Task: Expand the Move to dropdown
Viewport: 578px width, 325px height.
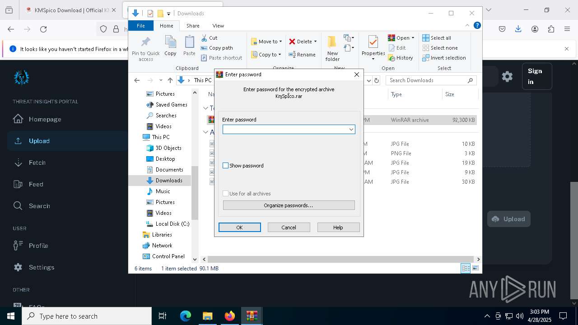Action: (x=280, y=42)
